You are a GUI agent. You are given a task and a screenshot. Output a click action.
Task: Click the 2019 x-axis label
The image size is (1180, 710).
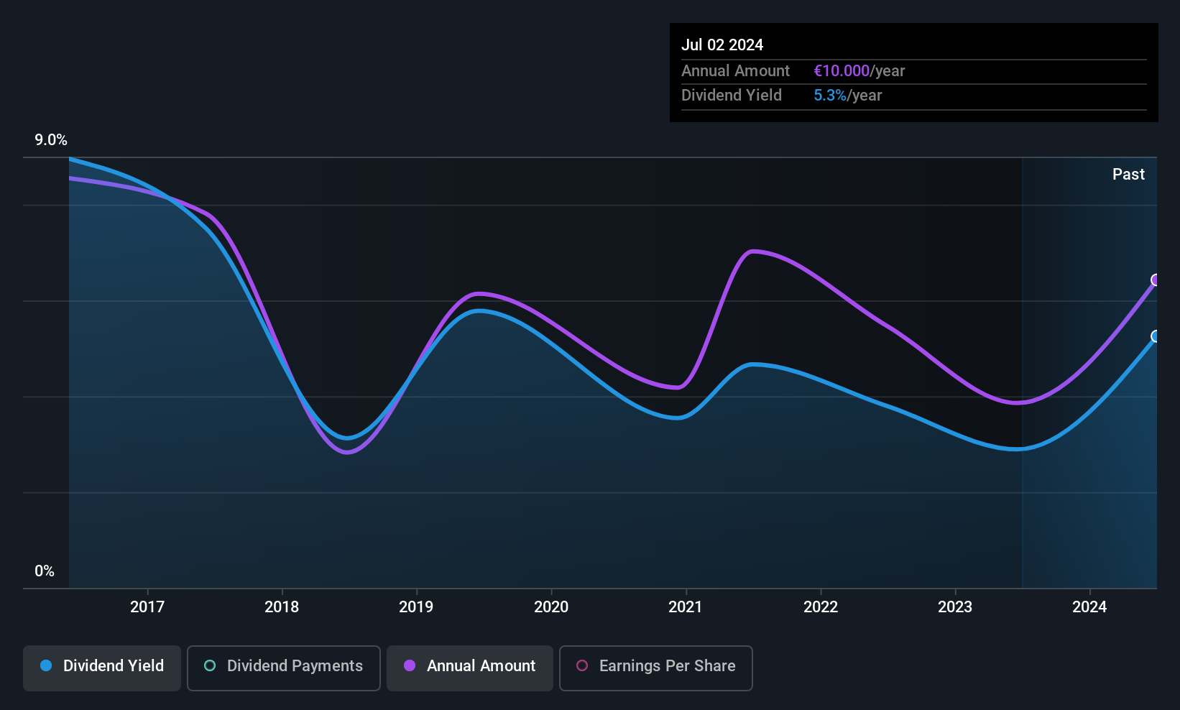click(416, 607)
